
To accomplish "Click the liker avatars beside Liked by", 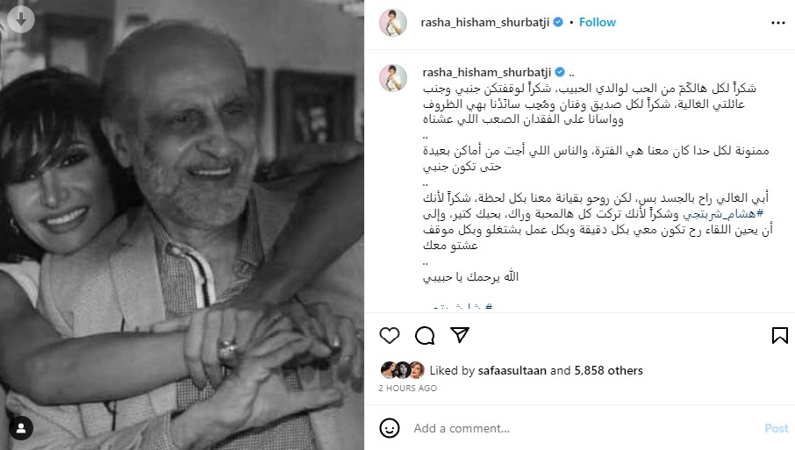I will [x=403, y=370].
